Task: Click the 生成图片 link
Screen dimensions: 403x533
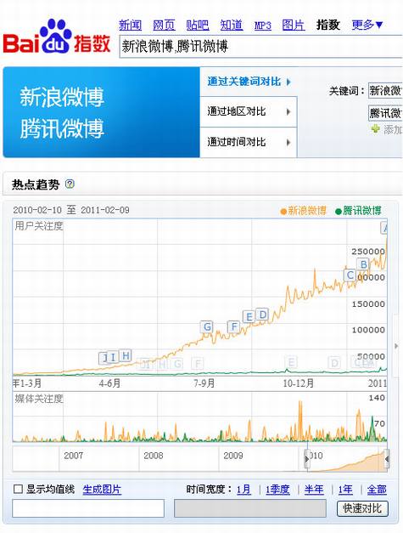Action: 102,490
